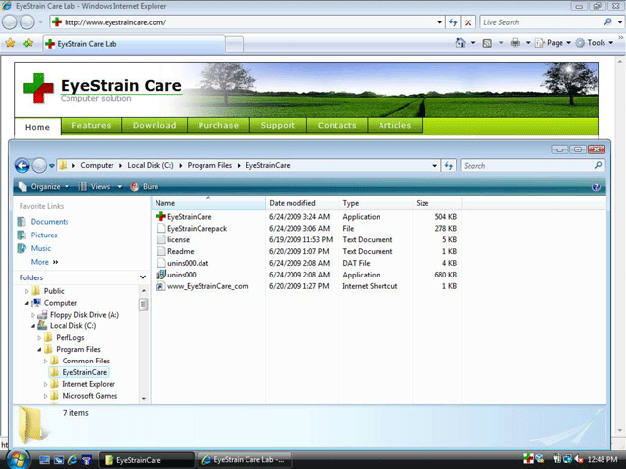Click the RSS feeds toolbar icon
This screenshot has width=626, height=469.
click(487, 43)
